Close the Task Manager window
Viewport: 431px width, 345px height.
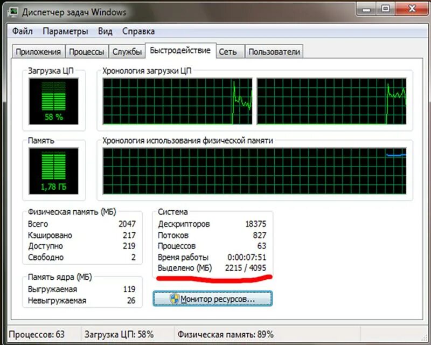(412, 9)
